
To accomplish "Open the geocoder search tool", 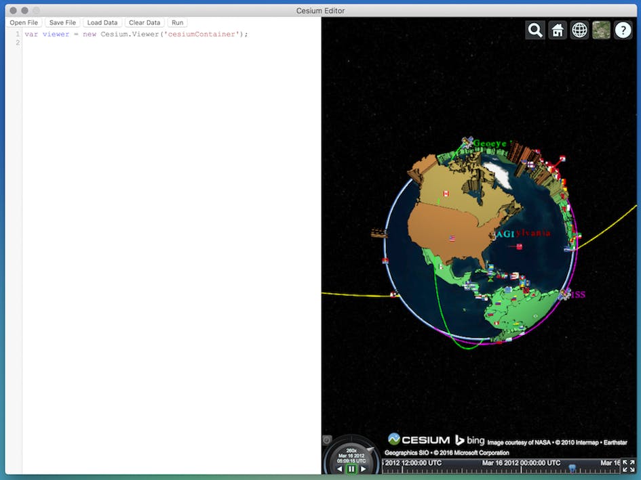I will (x=535, y=30).
